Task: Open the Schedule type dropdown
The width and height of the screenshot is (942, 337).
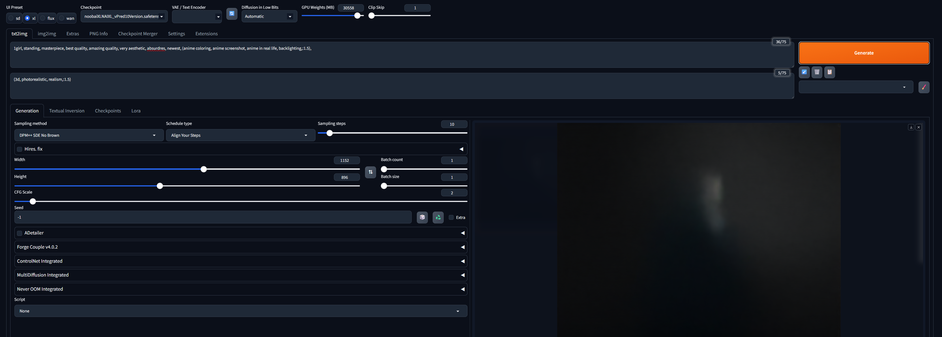Action: [240, 135]
